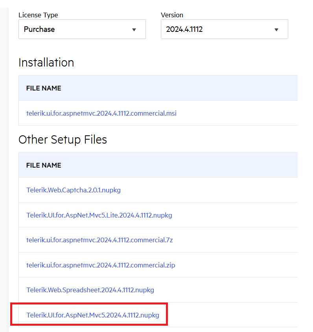
Task: Download Telerik.Web.Spreadsheet.2024.4.1112.nupkg
Action: click(90, 290)
